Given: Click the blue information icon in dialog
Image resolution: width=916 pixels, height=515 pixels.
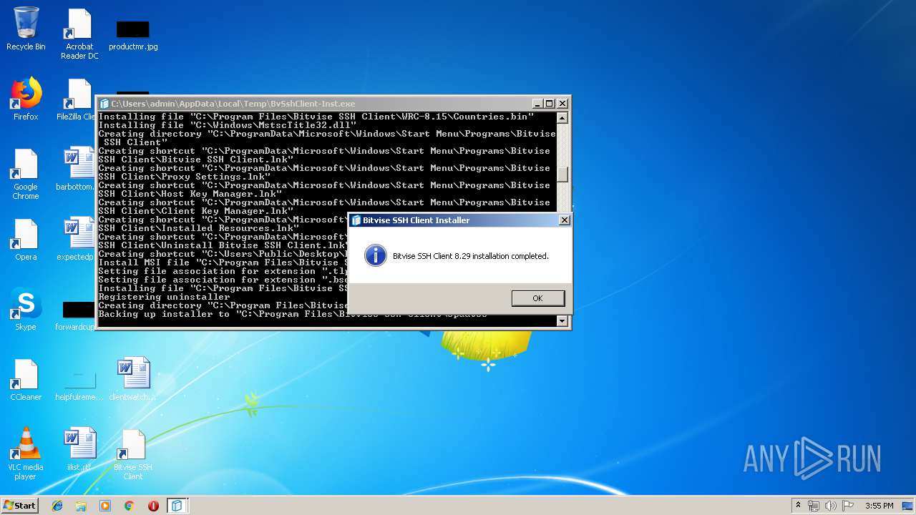Looking at the screenshot, I should 376,255.
